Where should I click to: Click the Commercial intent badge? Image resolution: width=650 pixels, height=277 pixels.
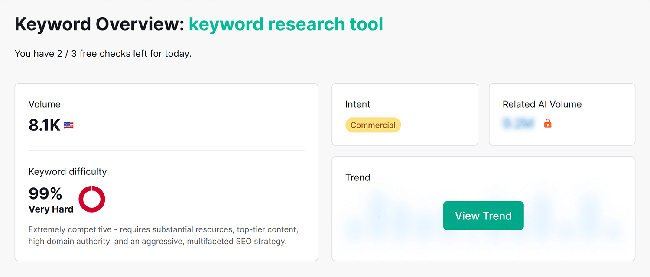(x=373, y=125)
